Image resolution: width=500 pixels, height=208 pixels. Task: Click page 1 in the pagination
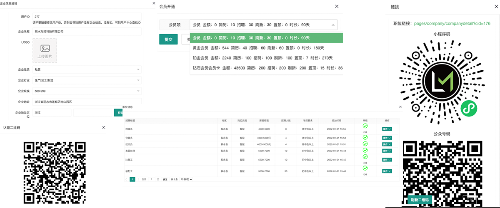(x=132, y=179)
